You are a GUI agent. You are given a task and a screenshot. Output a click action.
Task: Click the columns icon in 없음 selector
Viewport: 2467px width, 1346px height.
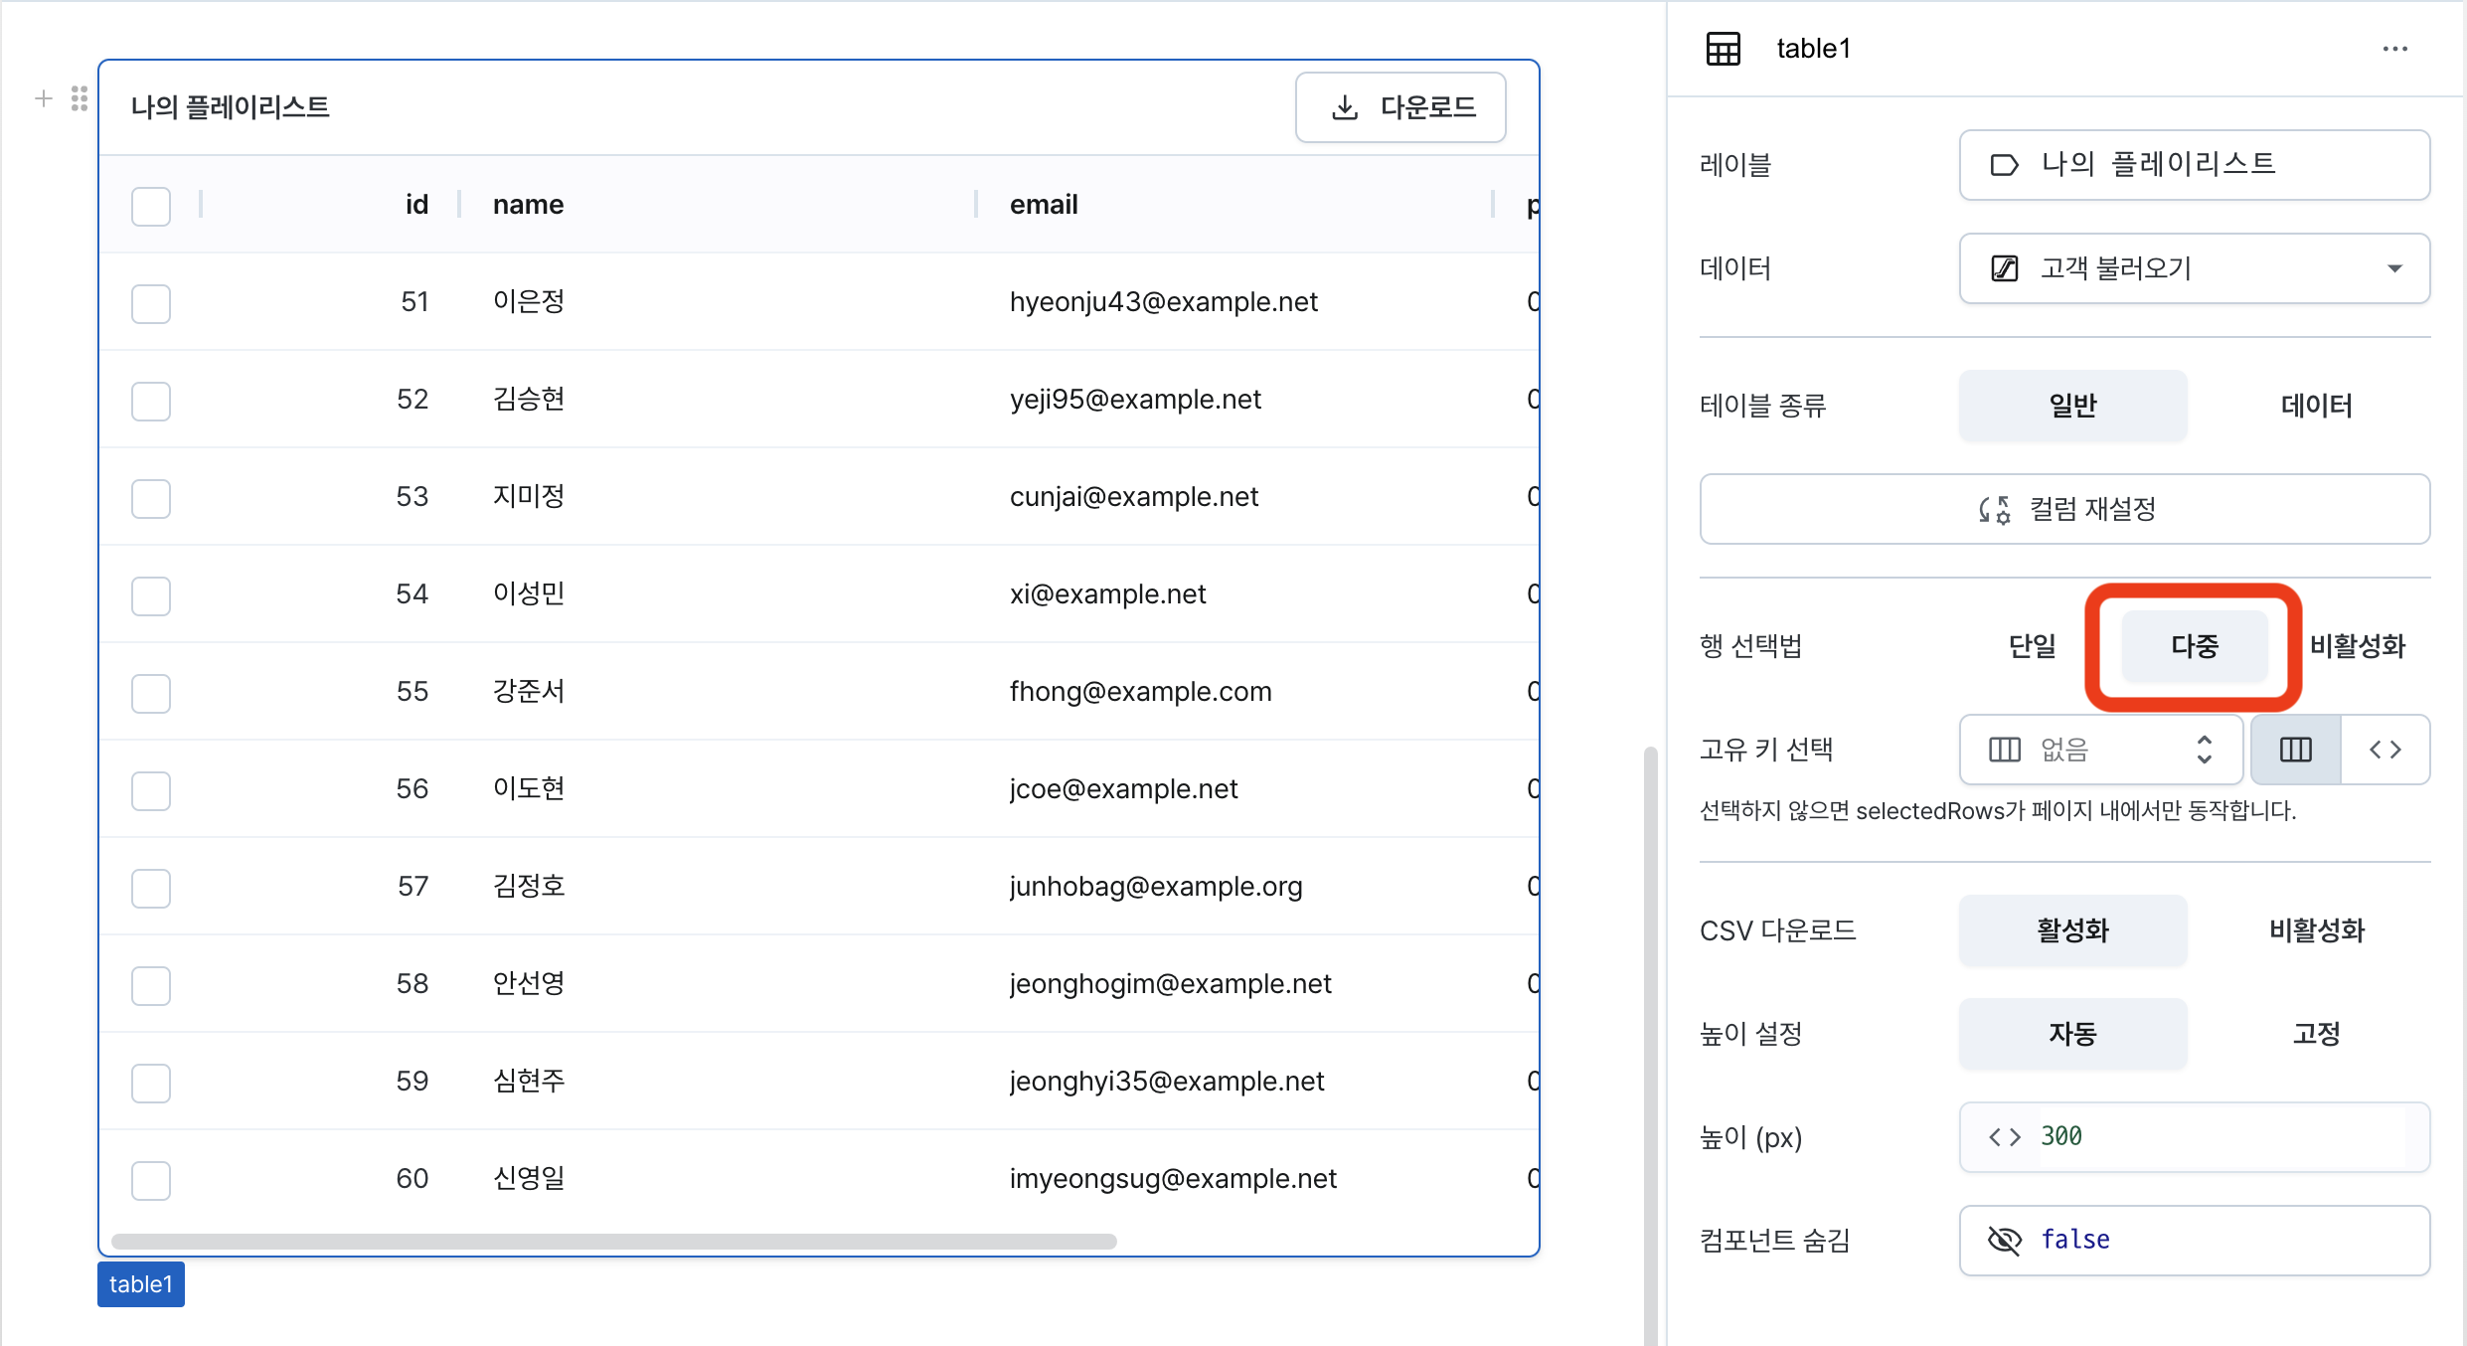click(2004, 750)
